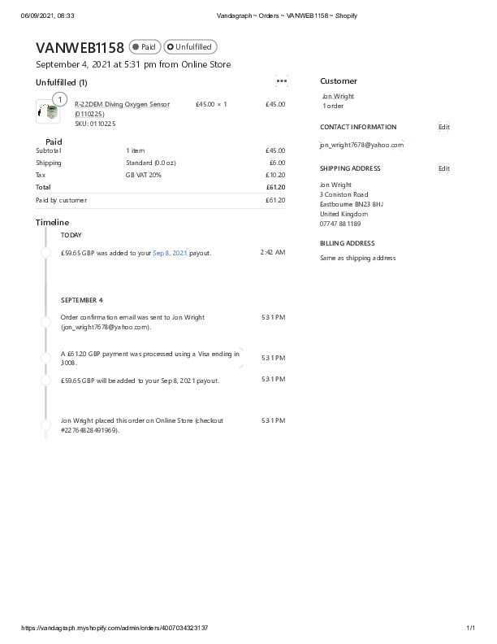Select timeline marker for upcoming payout entry
497x644 pixels.
(46, 379)
